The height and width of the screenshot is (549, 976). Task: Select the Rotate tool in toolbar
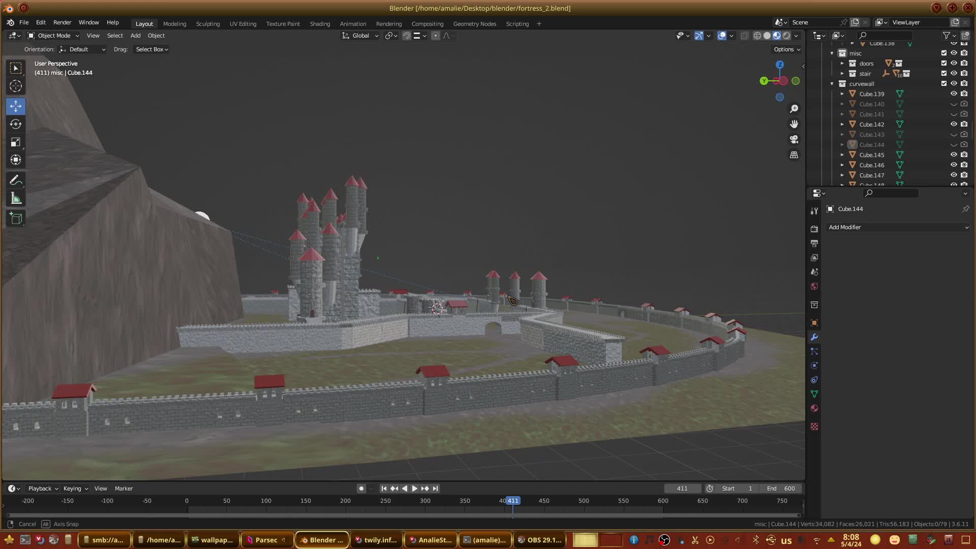coord(16,124)
